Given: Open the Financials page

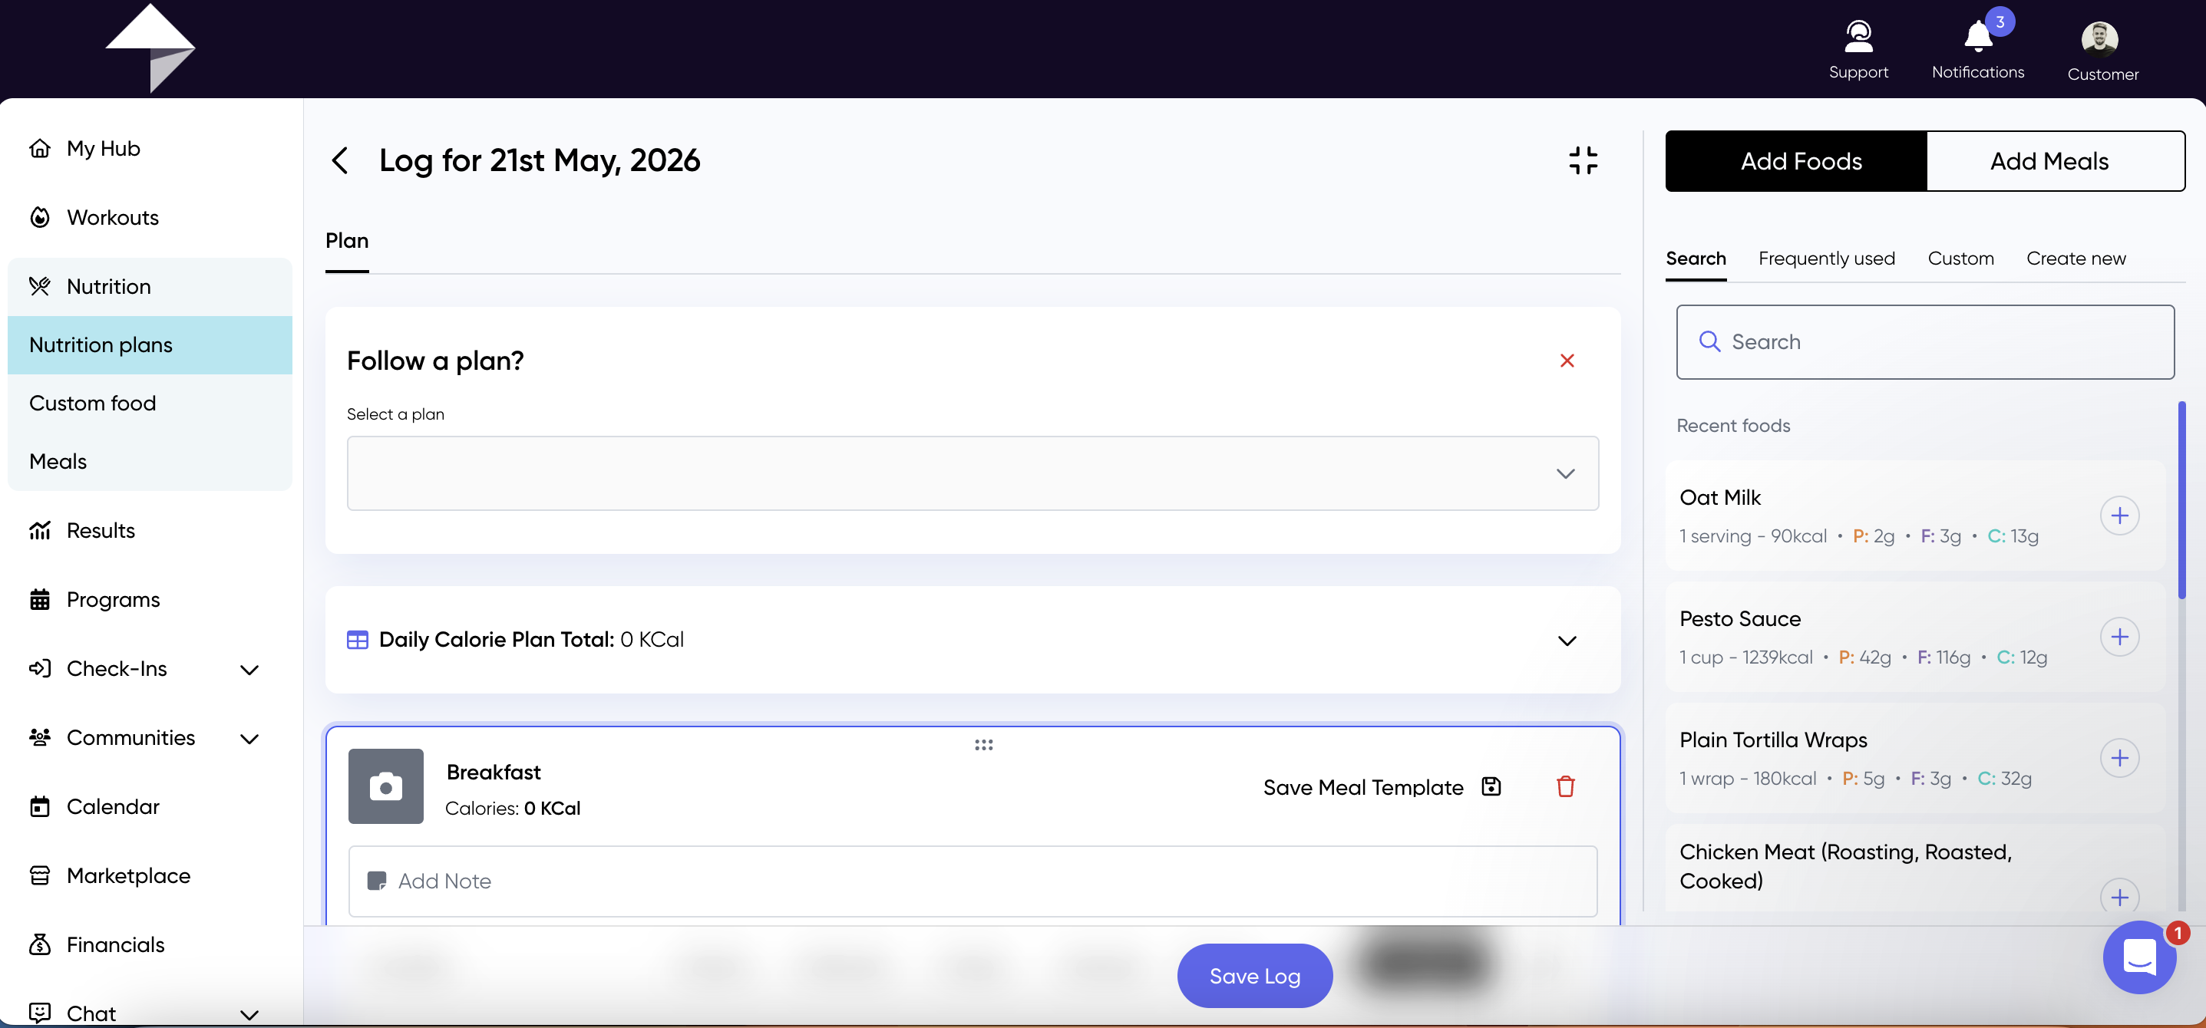Looking at the screenshot, I should point(116,944).
